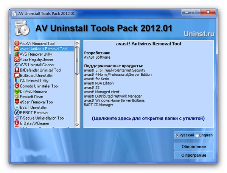Pick F-Secure Uninstallation Tool
Image resolution: width=227 pixels, height=173 pixels.
point(44,118)
